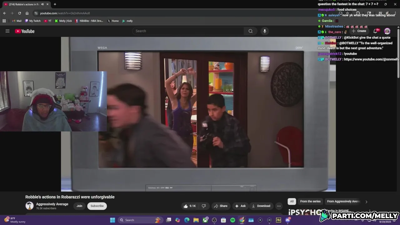400x225 pixels.
Task: Click the page scrollbar on the right
Action: tap(398, 53)
